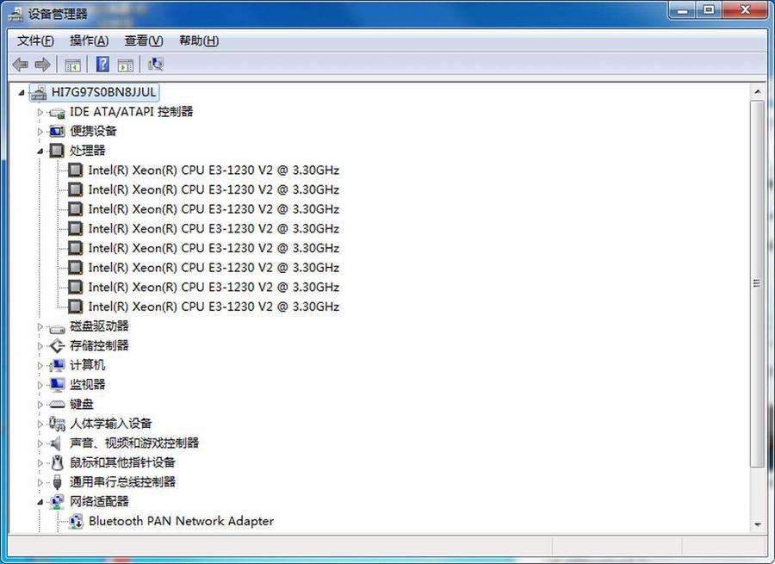This screenshot has height=564, width=775.
Task: Expand the 磁盘驱动器 node
Action: click(x=40, y=326)
